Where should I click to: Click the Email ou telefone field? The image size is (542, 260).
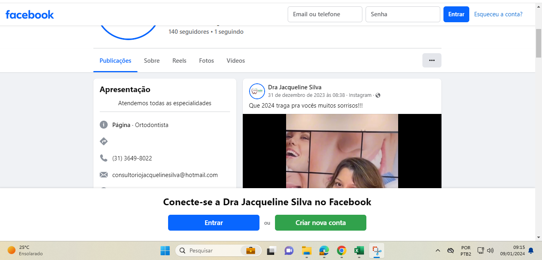[x=325, y=14]
